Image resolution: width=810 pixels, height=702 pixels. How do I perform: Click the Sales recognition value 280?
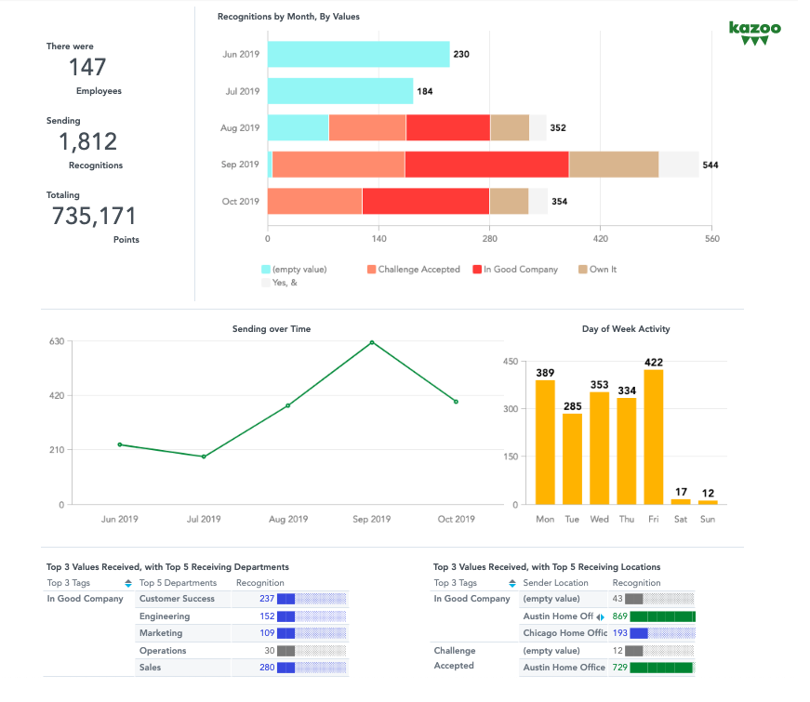pyautogui.click(x=267, y=668)
